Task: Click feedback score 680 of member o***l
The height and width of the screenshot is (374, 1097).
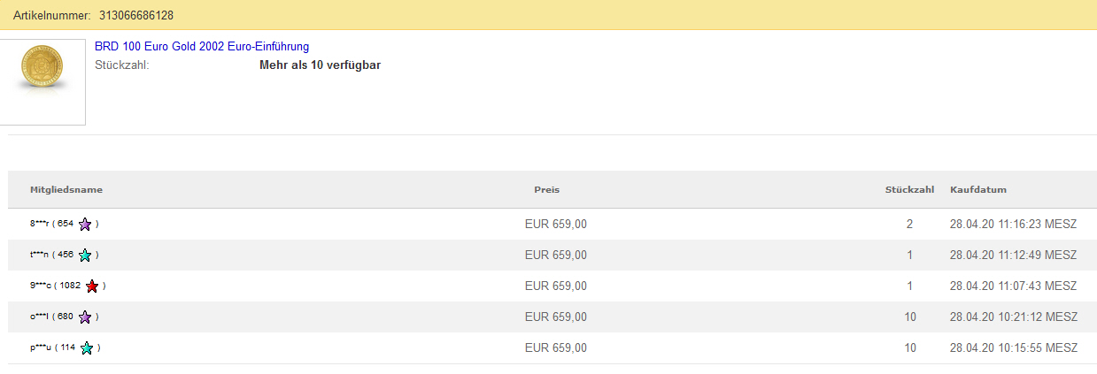Action: [65, 317]
